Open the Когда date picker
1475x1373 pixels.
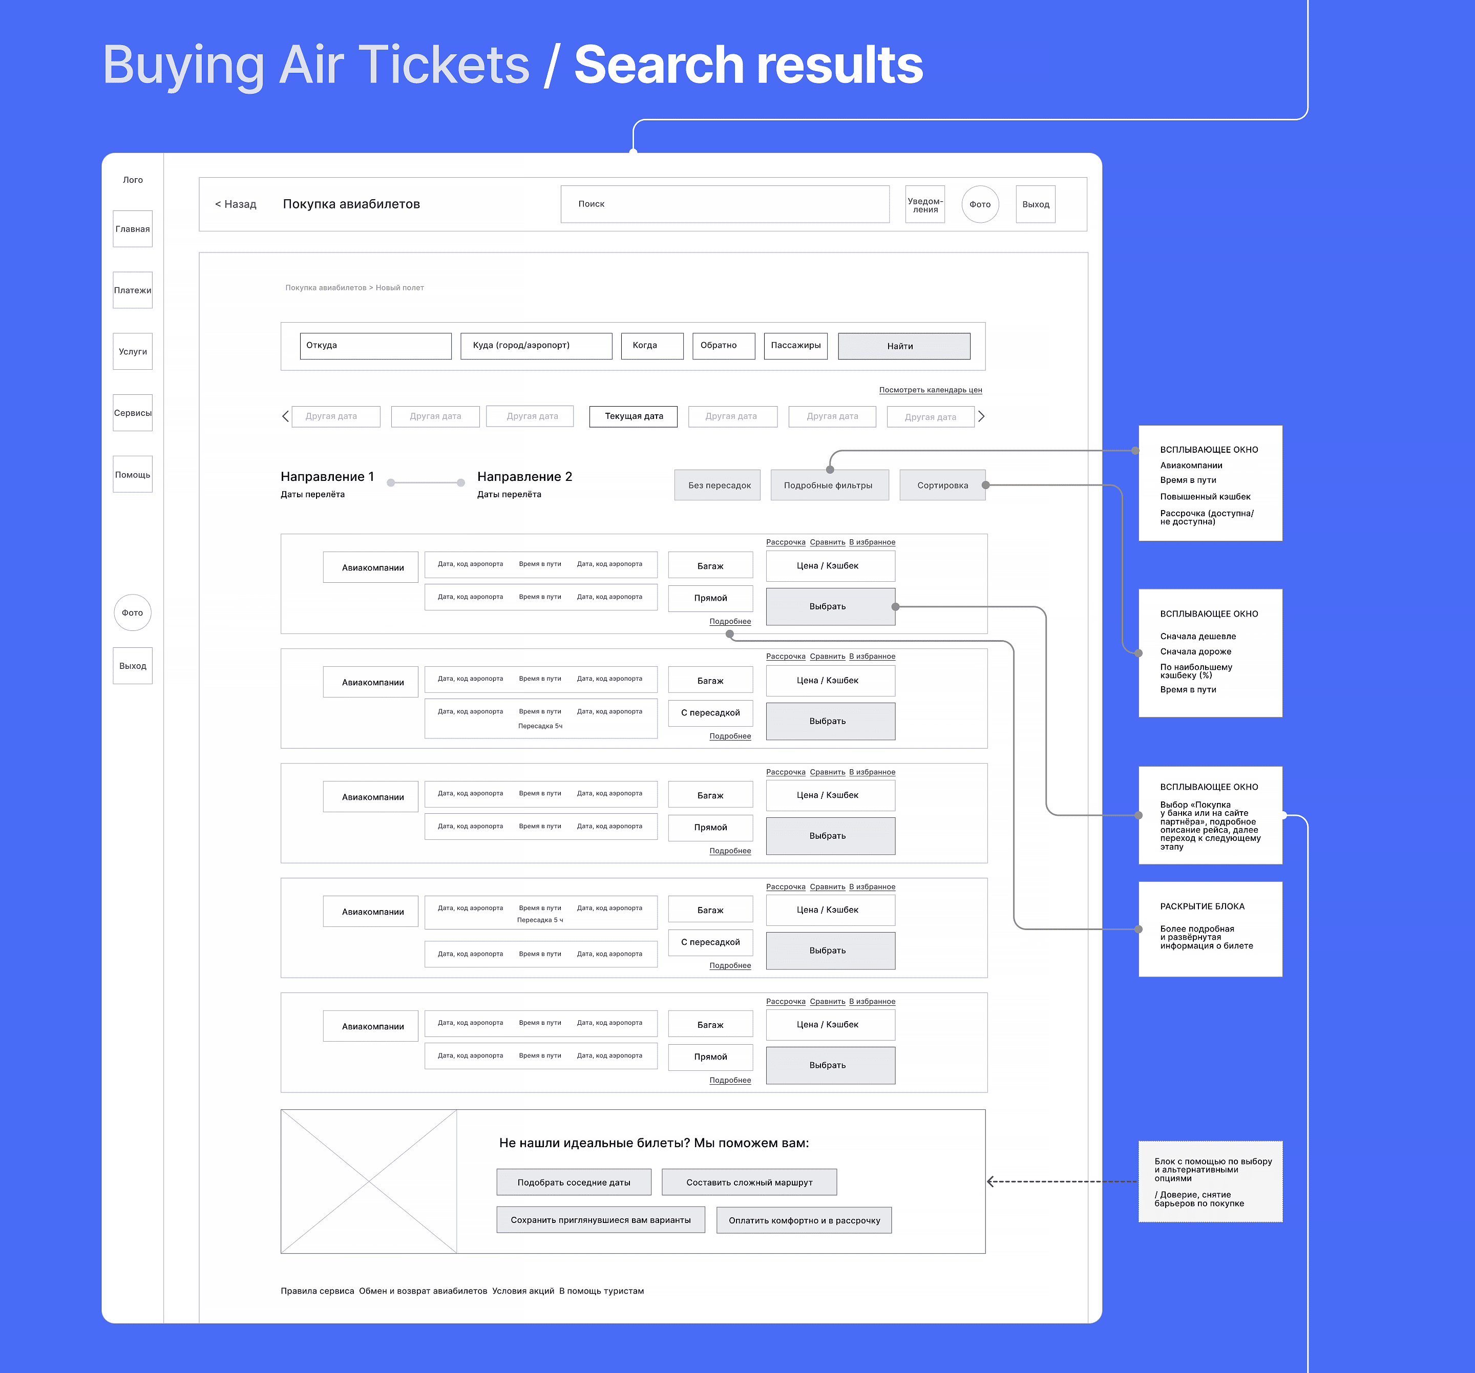tap(652, 346)
